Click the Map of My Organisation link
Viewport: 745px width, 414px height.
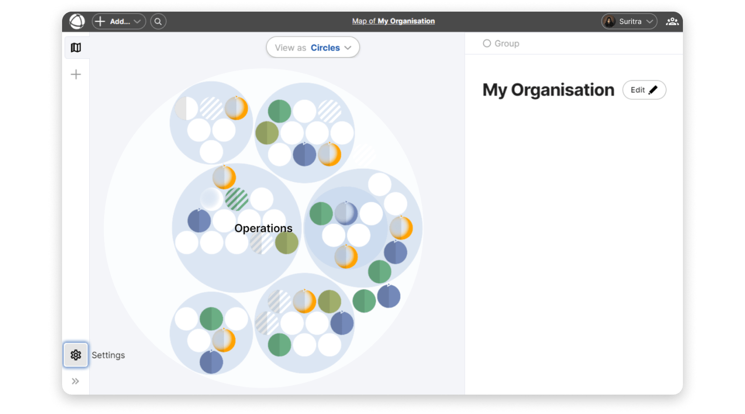(x=393, y=21)
